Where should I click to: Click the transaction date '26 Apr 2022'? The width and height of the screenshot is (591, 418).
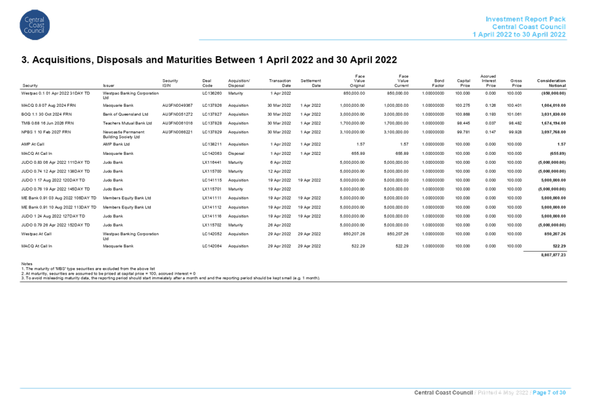point(280,225)
